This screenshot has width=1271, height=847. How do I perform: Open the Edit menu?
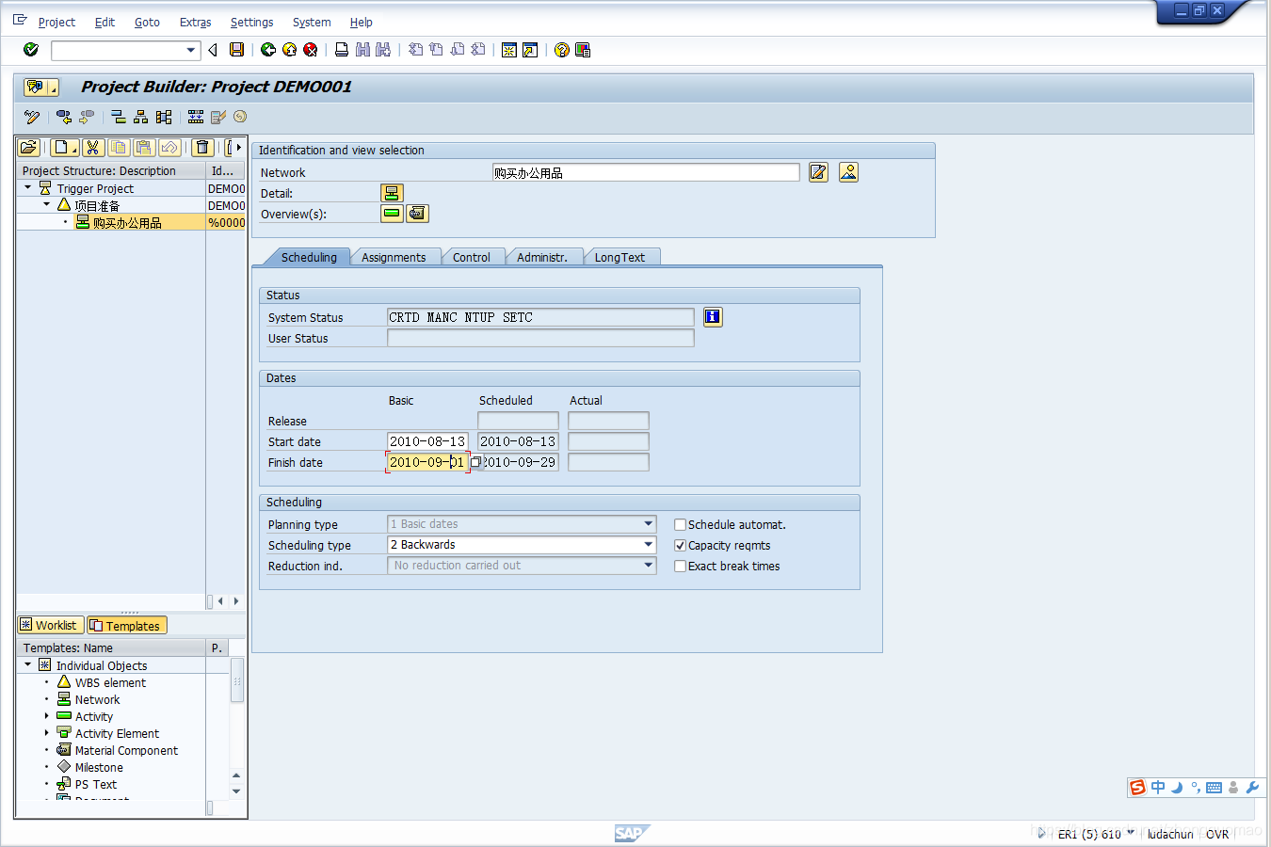105,22
